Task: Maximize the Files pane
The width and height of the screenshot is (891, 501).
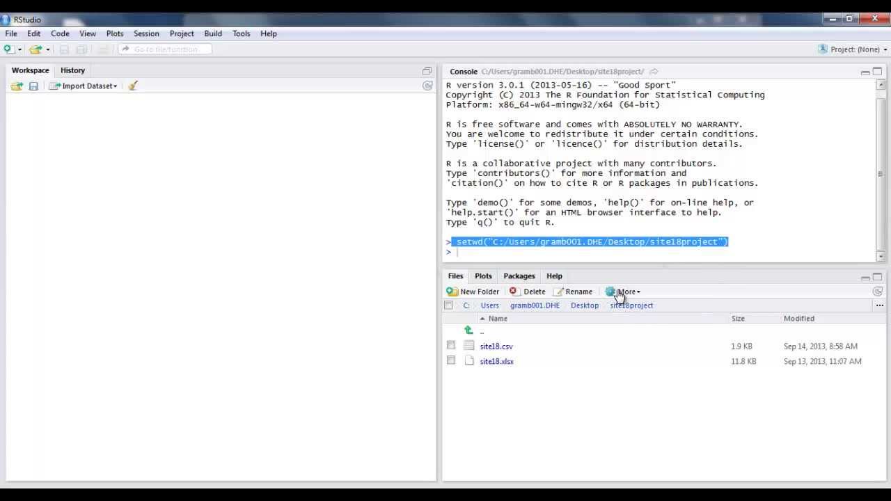Action: (877, 276)
